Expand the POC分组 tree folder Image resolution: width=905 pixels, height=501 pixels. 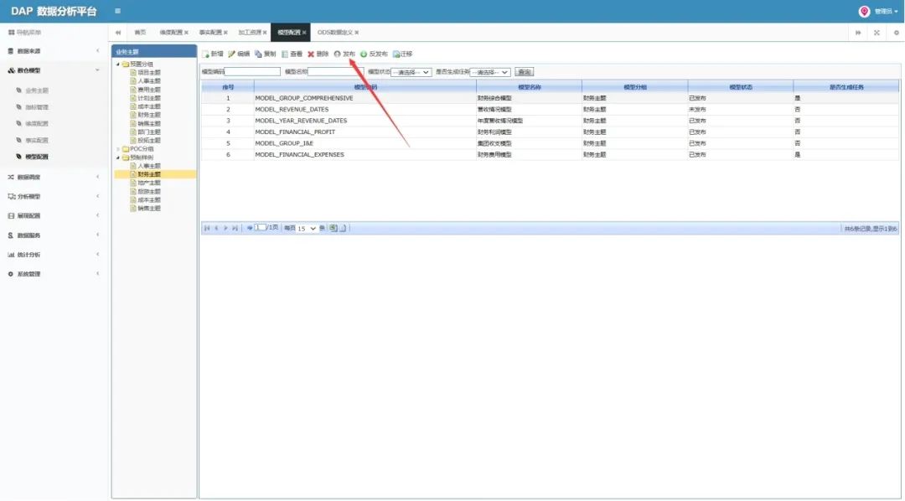(x=118, y=149)
